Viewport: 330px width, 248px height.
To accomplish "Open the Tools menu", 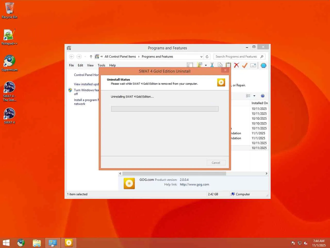I will pos(101,65).
